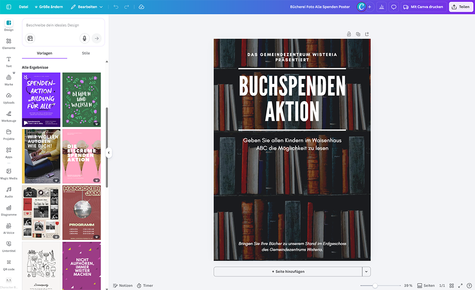
Task: Select Blühen und Wachsen template
Action: [82, 100]
